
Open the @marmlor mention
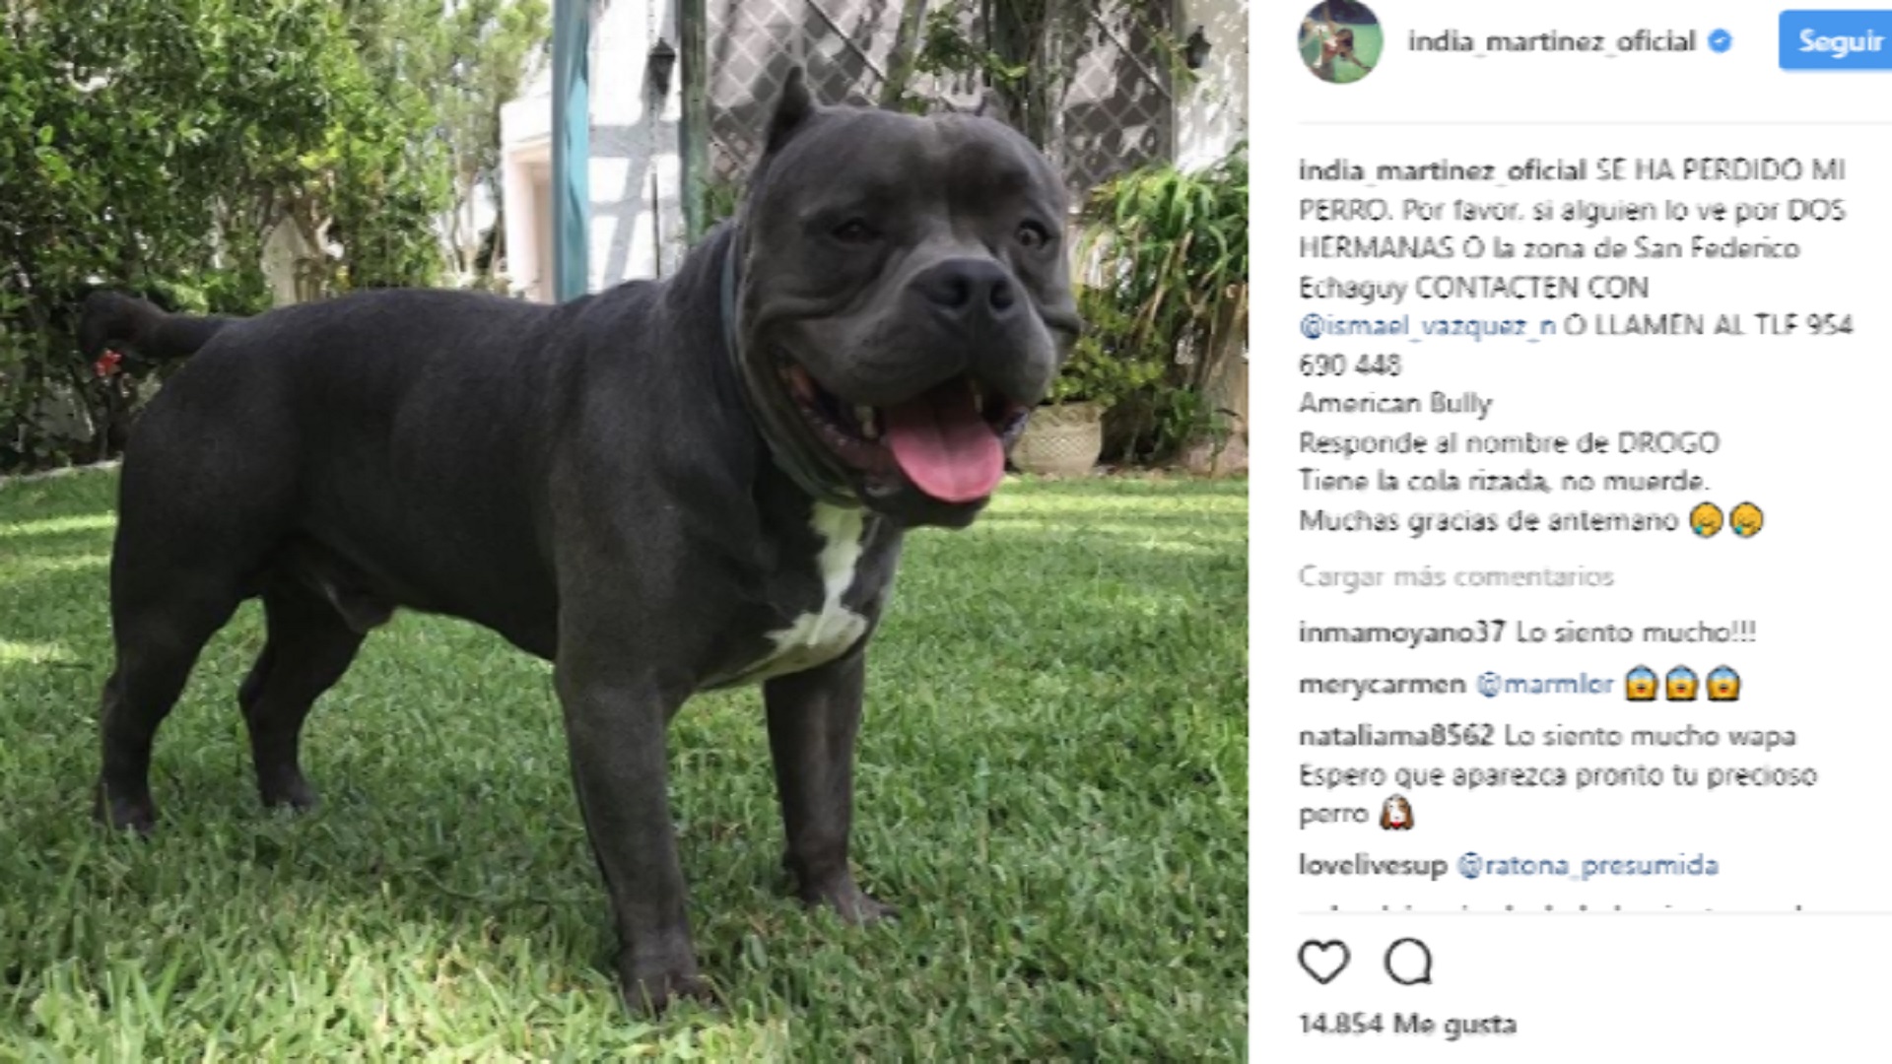click(1544, 685)
